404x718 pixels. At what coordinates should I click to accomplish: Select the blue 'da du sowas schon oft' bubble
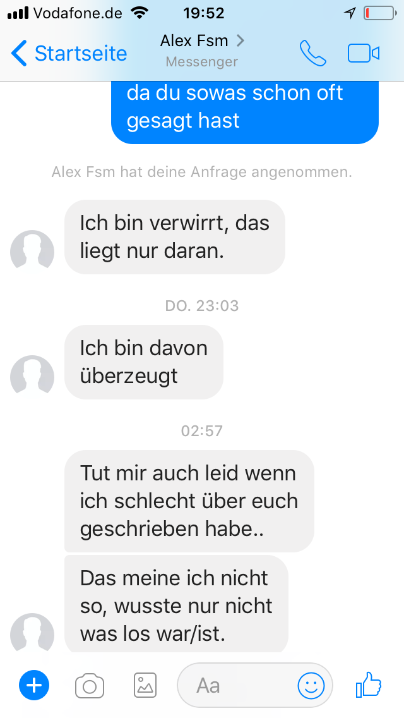[245, 113]
